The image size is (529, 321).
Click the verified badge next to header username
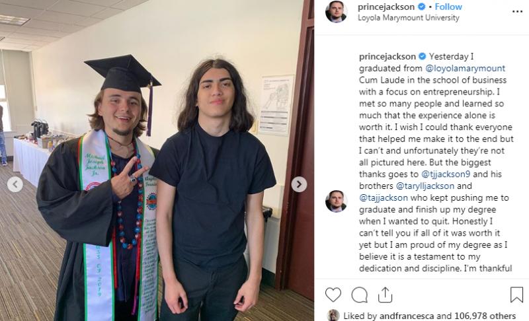(421, 7)
